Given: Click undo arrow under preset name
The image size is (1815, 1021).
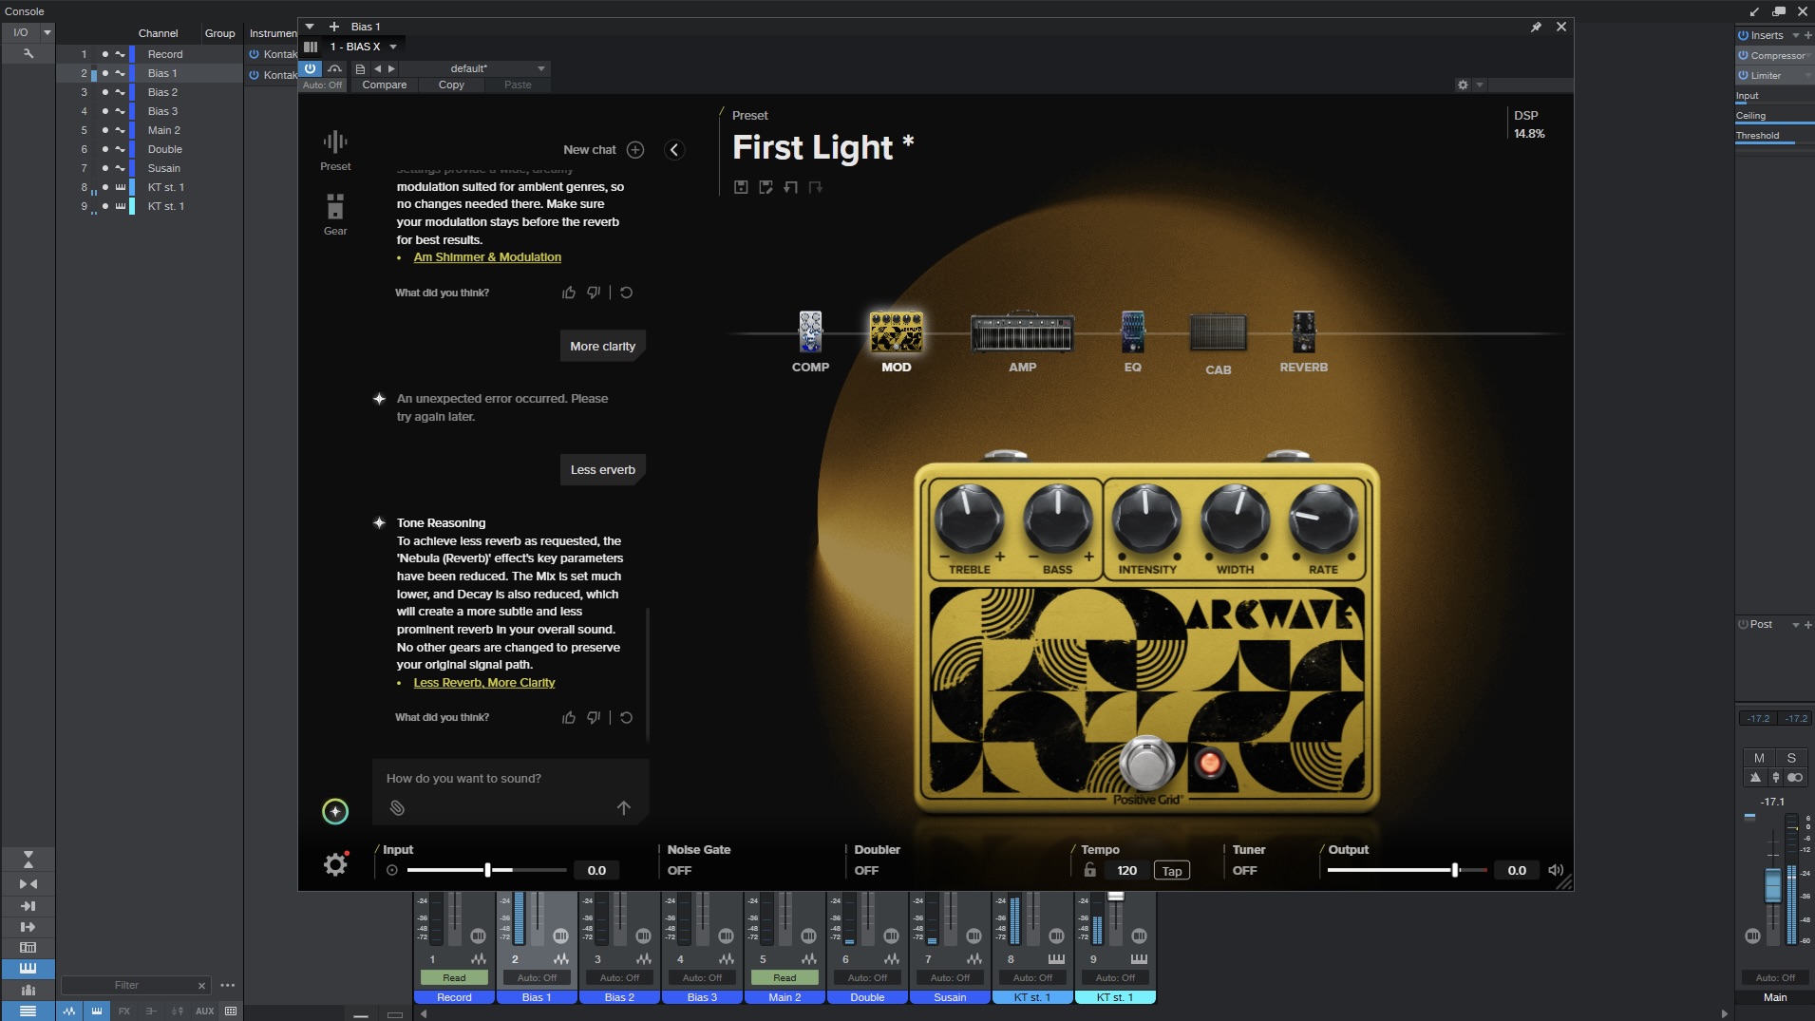Looking at the screenshot, I should pyautogui.click(x=790, y=187).
